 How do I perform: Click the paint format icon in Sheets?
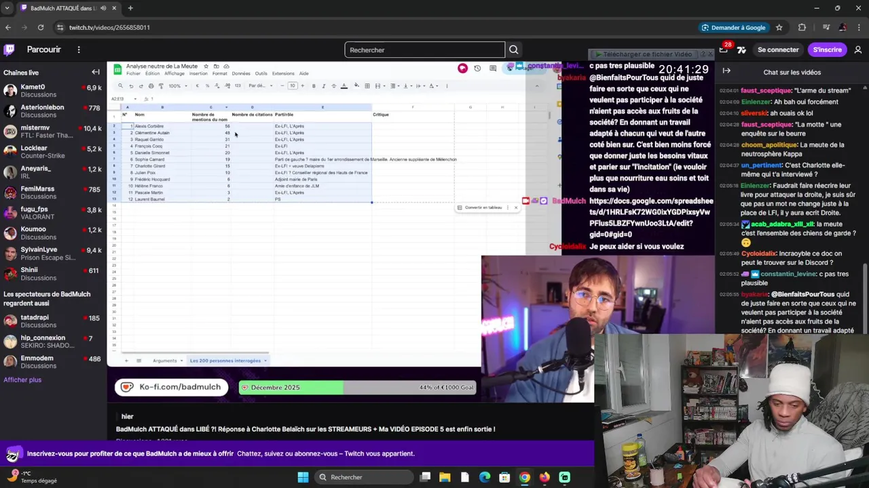point(161,86)
